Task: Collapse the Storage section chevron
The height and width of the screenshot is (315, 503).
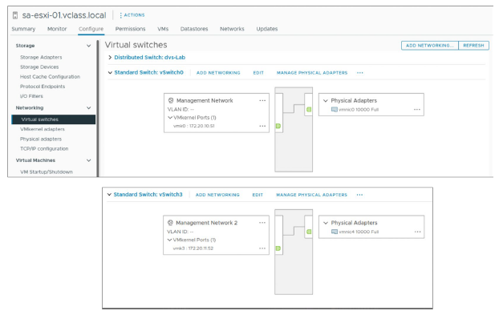Action: pos(88,46)
